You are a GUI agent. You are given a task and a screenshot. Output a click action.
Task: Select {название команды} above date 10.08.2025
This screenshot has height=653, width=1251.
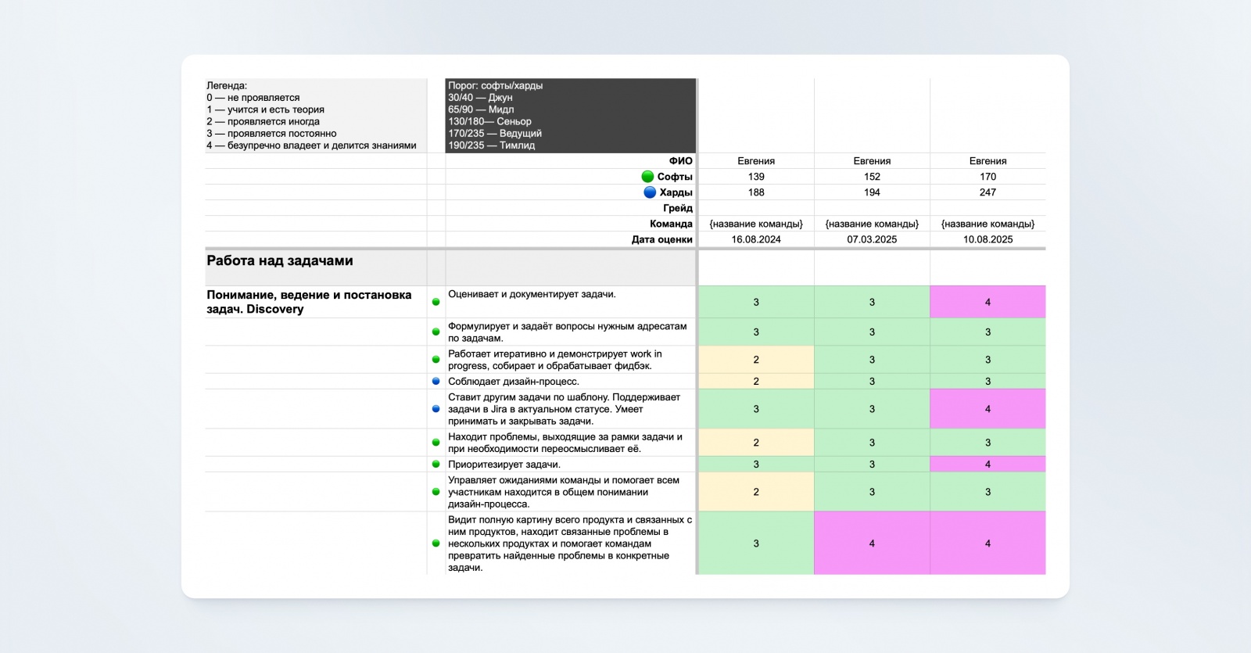tap(988, 224)
